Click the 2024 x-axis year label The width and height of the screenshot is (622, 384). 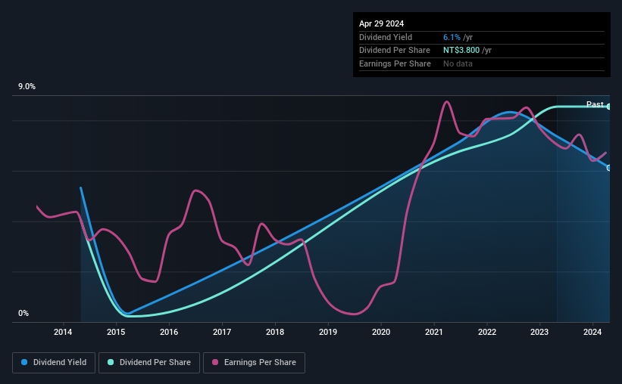point(592,332)
